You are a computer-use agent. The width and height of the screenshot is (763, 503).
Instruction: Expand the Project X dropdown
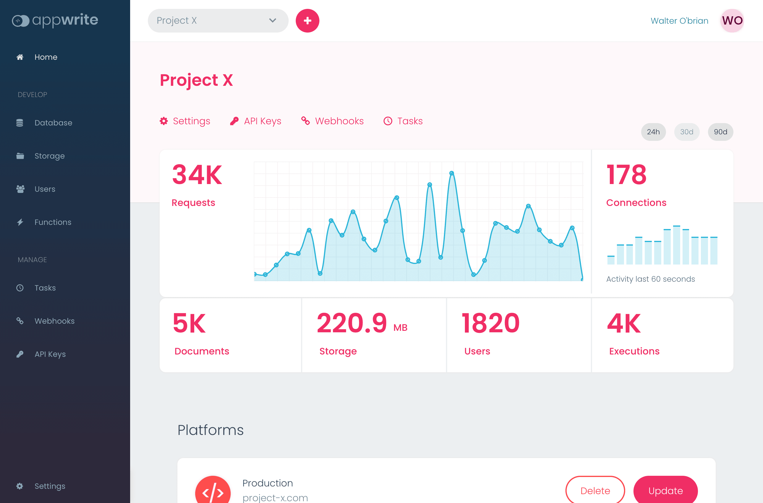coord(218,20)
